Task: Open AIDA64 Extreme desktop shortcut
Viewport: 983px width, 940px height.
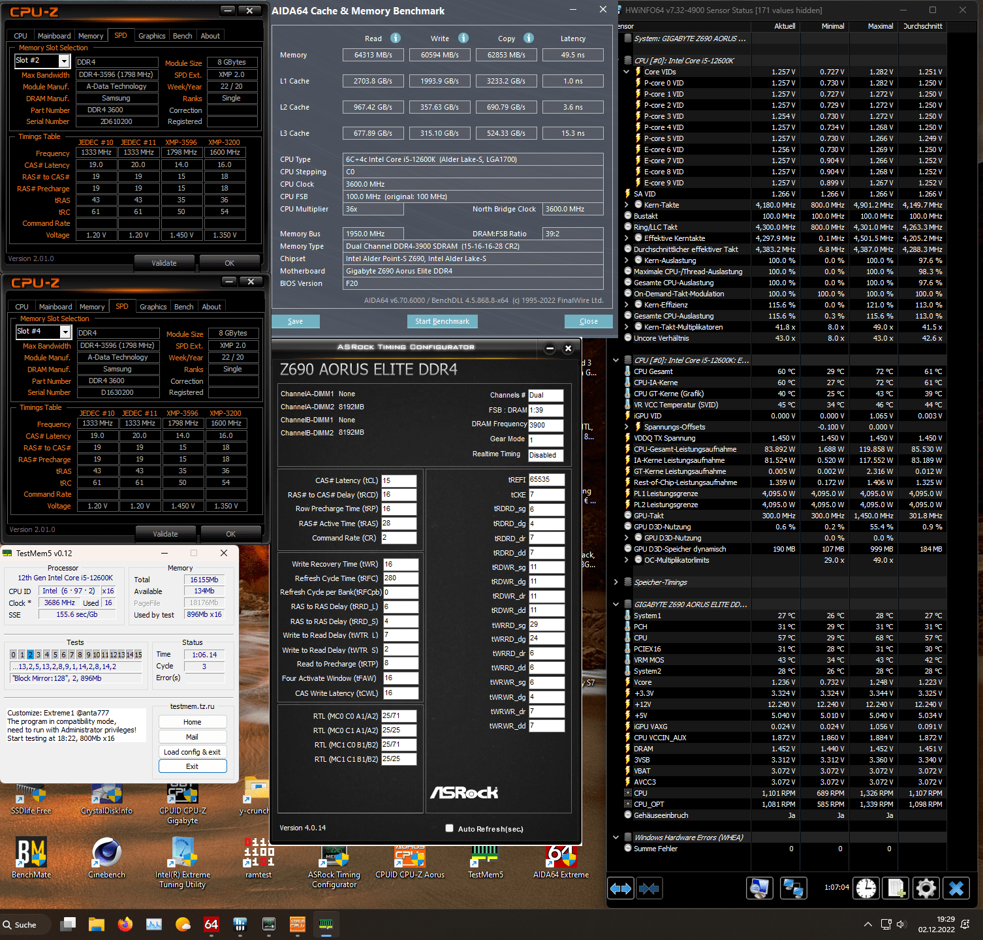Action: (x=561, y=862)
